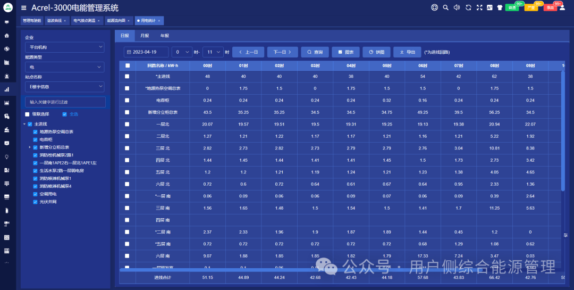574x290 pixels.
Task: Click the sound speaker icon in top bar
Action: [457, 7]
